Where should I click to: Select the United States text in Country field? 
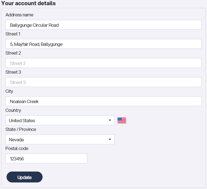22,121
